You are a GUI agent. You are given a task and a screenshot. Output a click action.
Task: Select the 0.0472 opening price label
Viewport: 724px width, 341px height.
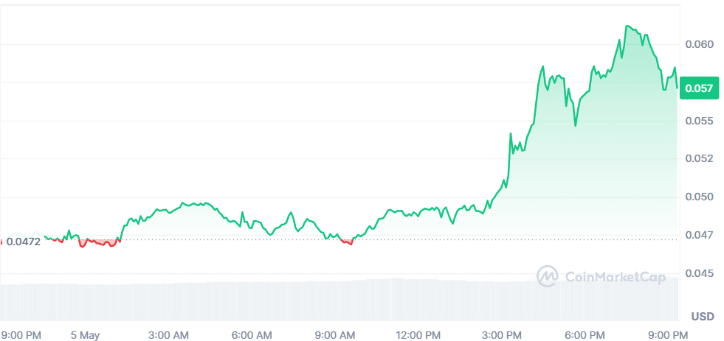[x=23, y=241]
